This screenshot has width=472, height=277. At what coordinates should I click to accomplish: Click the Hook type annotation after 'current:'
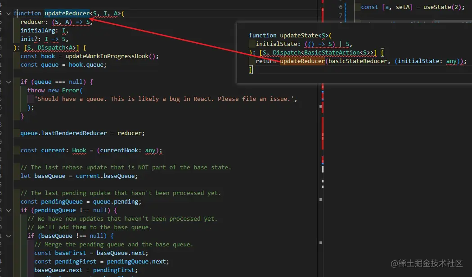pyautogui.click(x=79, y=150)
